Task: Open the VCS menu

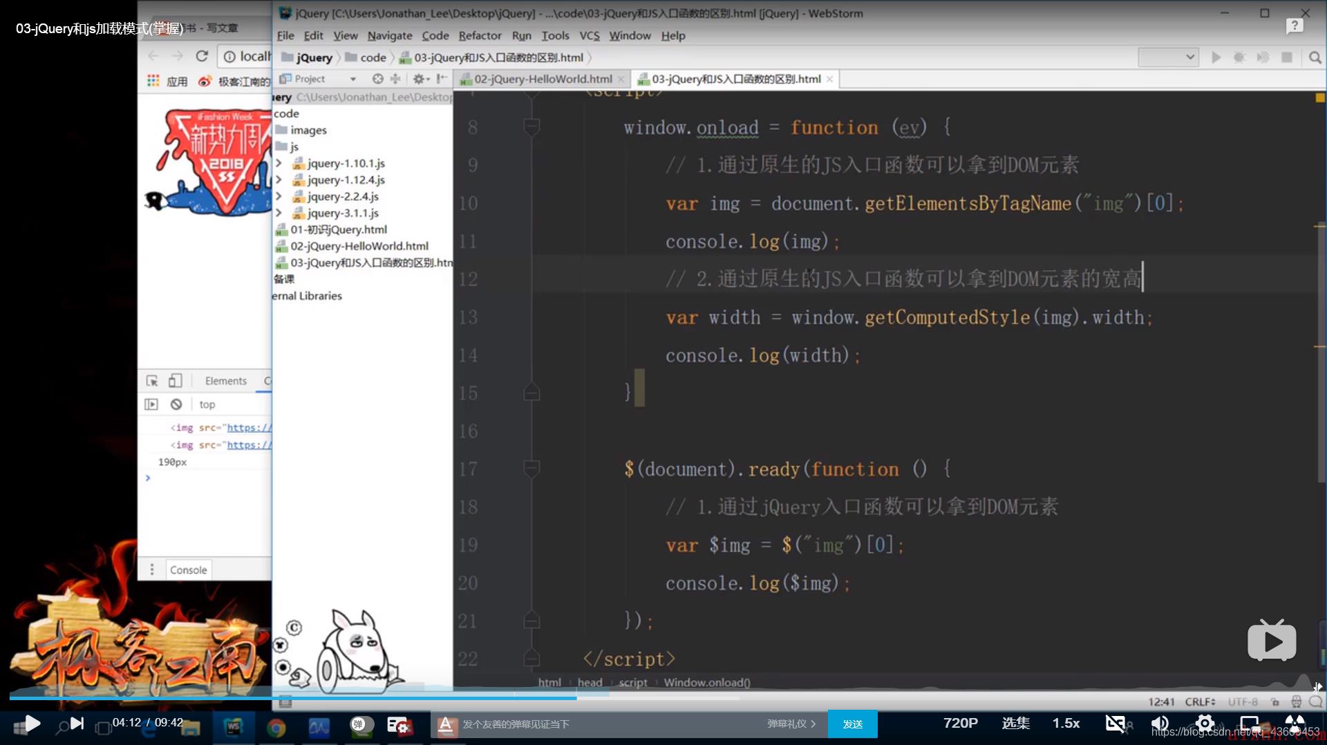Action: pyautogui.click(x=590, y=35)
